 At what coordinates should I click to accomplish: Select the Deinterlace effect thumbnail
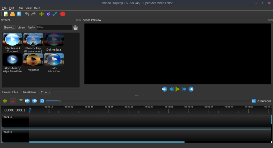(x=54, y=39)
